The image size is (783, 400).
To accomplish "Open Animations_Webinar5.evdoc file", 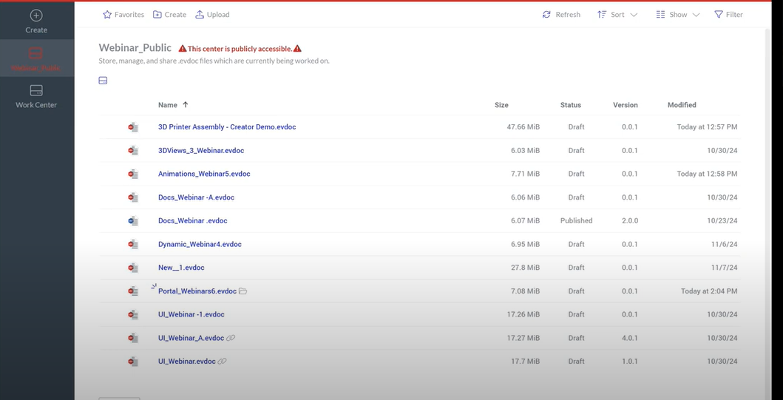I will point(204,174).
